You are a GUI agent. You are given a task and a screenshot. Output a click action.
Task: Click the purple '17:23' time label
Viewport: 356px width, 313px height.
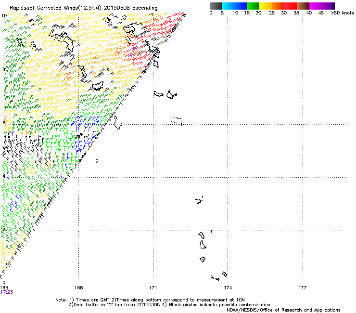[x=7, y=292]
